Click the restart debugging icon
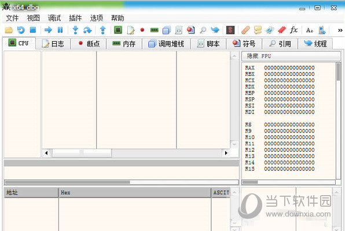 pos(21,30)
